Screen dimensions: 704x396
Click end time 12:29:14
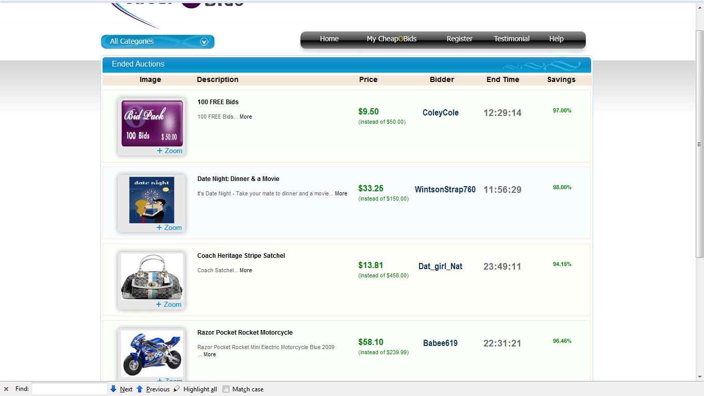coord(502,113)
